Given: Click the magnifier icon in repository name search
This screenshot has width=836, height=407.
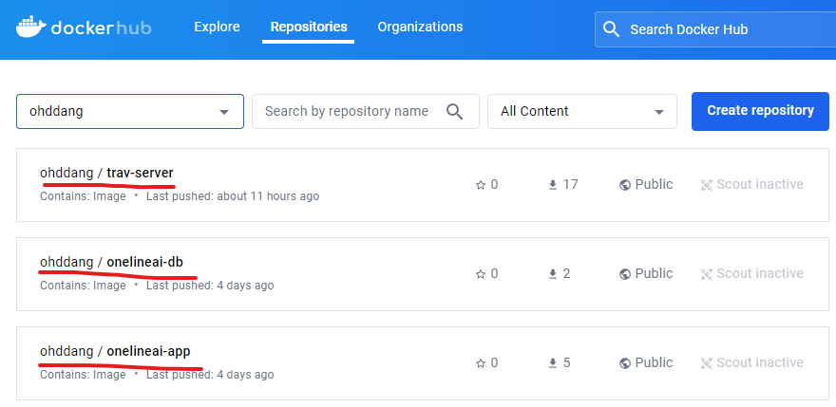Looking at the screenshot, I should (454, 111).
